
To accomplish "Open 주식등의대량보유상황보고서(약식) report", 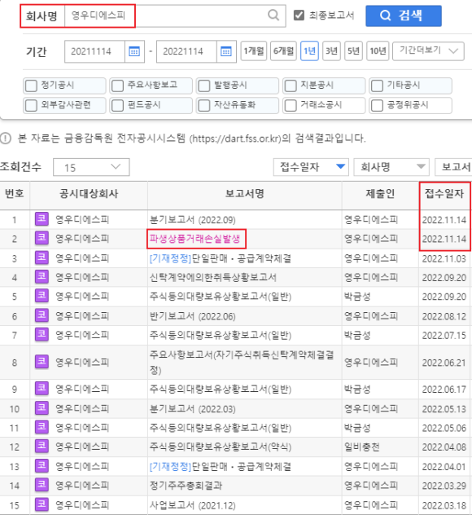I will 221,447.
